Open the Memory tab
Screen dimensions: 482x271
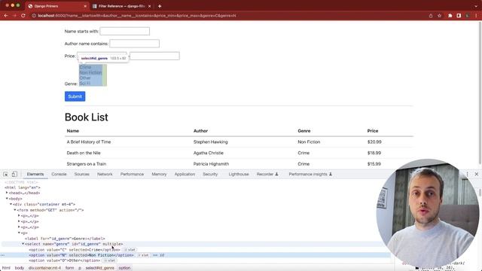coord(159,174)
